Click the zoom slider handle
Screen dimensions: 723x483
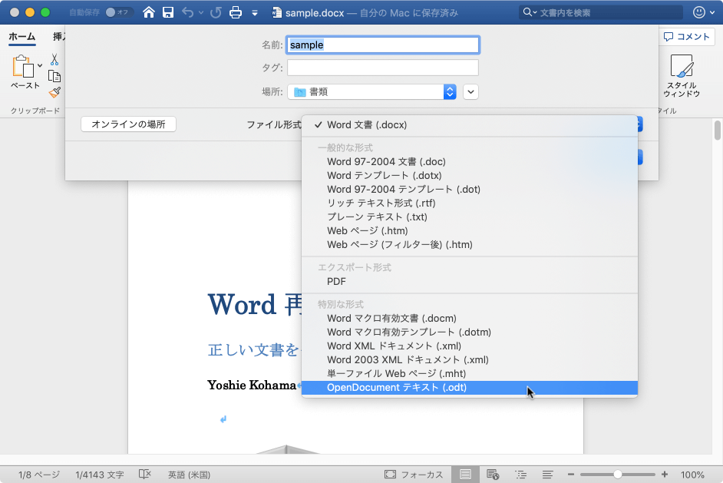(x=617, y=475)
